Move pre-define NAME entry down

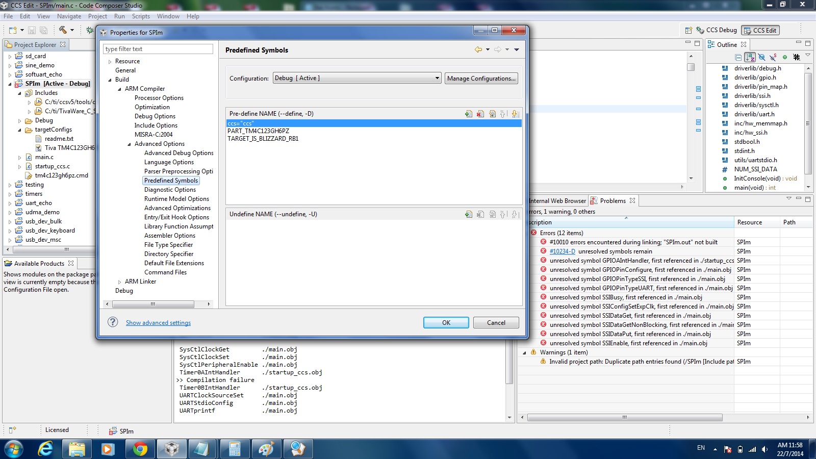pos(515,114)
